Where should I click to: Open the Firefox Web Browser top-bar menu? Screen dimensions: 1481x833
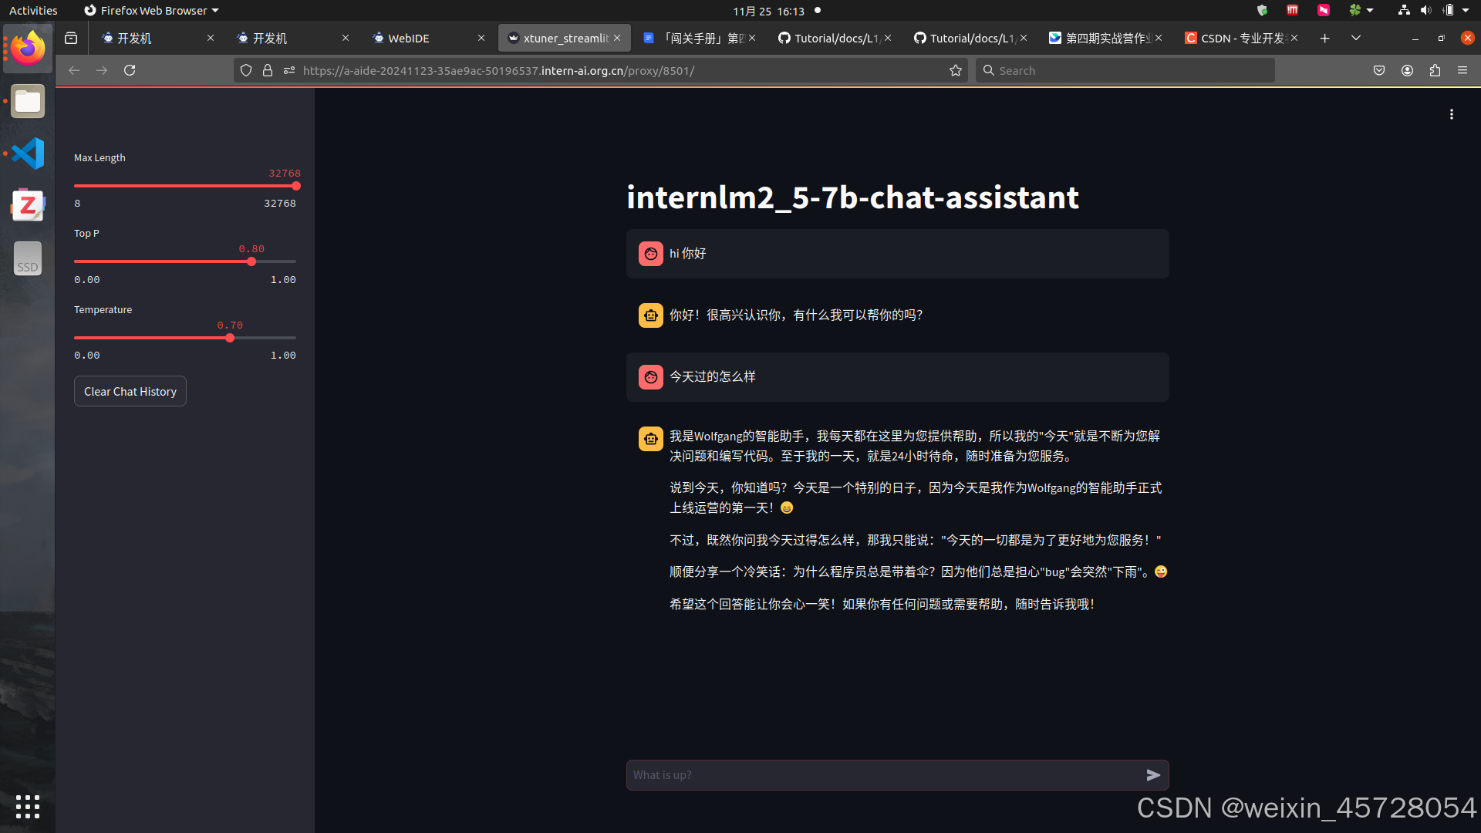click(x=150, y=10)
